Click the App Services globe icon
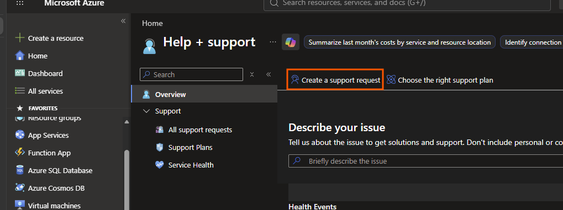The image size is (563, 210). point(19,134)
